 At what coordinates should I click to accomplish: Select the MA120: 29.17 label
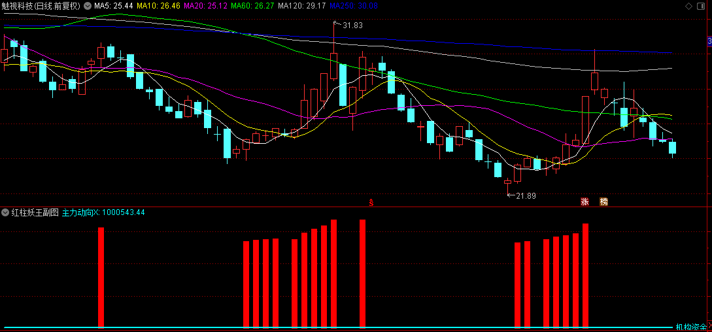(302, 6)
